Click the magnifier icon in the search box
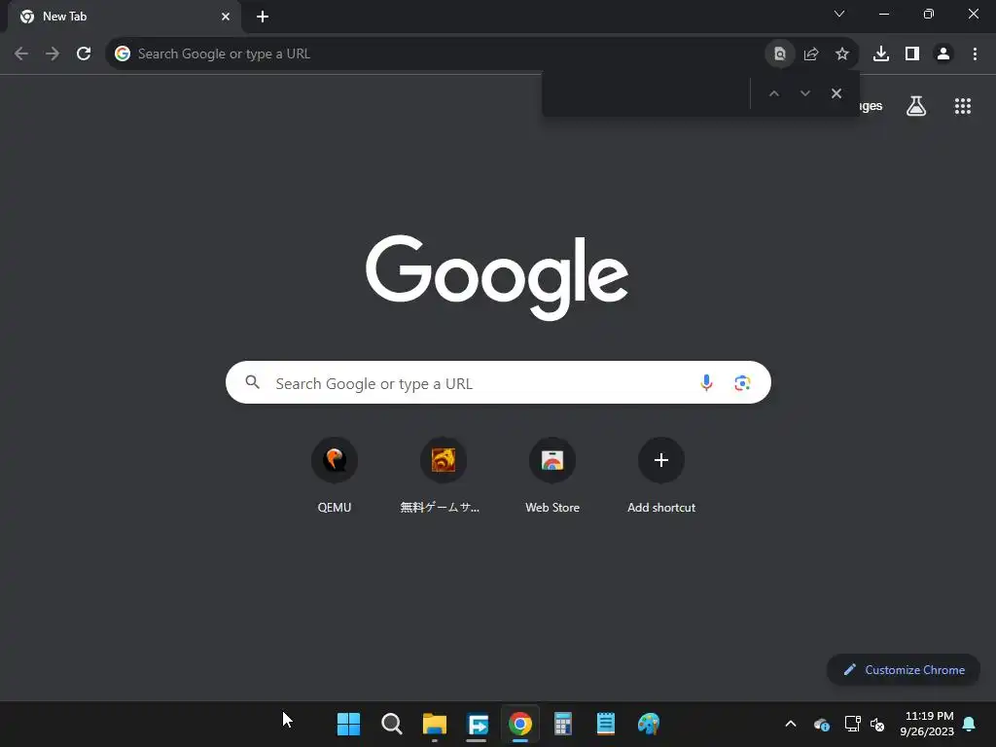 (x=253, y=382)
